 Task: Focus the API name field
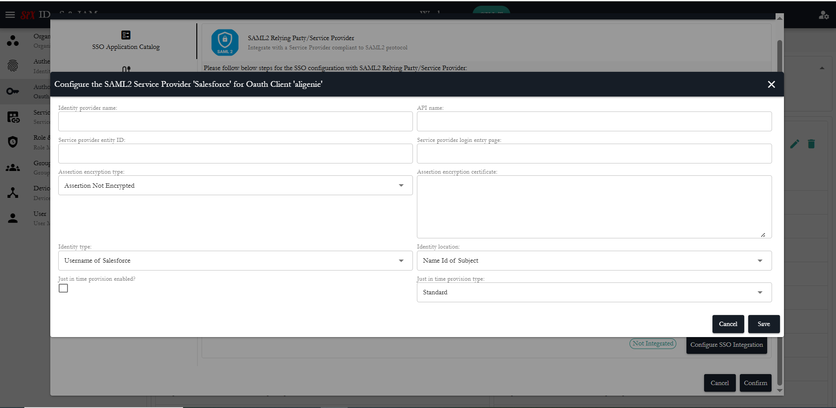point(594,121)
